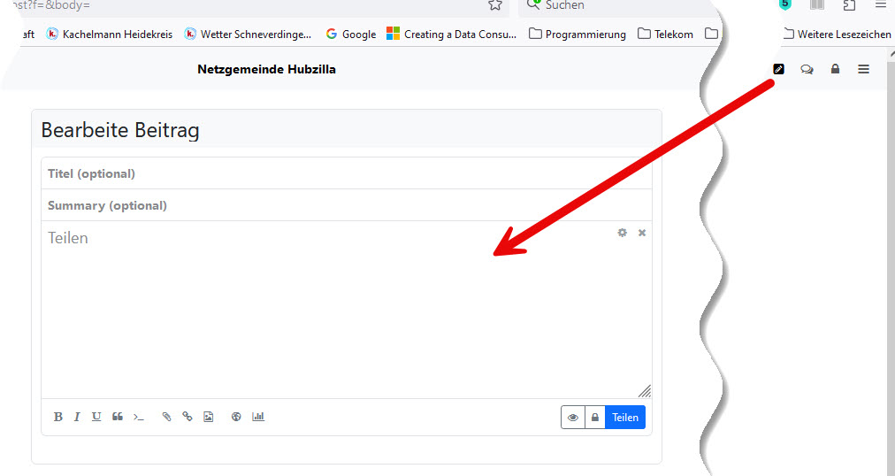Focus the Teilen post body text area
The height and width of the screenshot is (476, 895).
347,310
